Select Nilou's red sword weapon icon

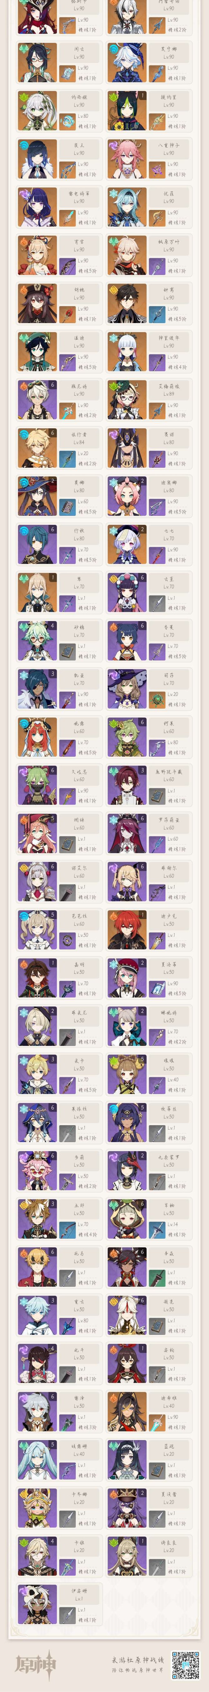tap(67, 748)
